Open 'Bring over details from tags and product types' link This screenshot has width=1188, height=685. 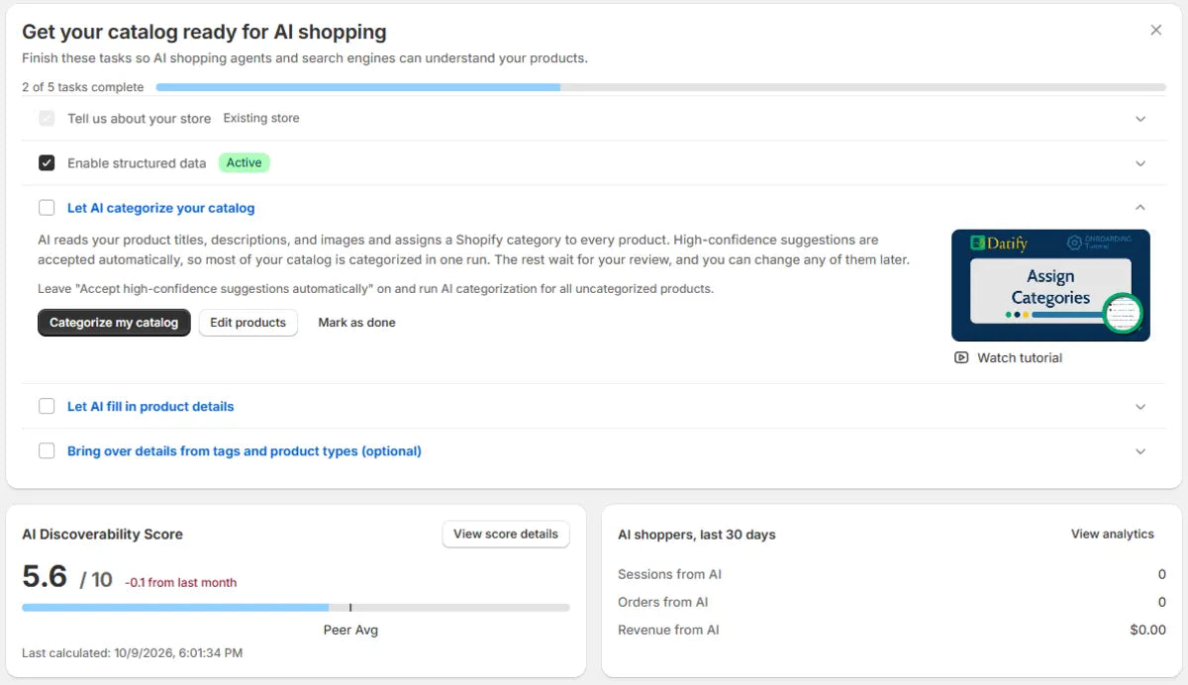[x=245, y=450]
